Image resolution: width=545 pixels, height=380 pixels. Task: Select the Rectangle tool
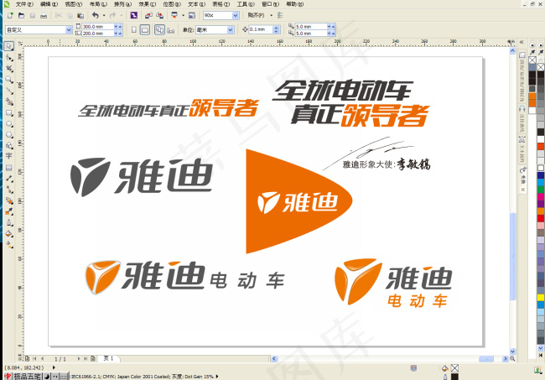click(x=9, y=113)
